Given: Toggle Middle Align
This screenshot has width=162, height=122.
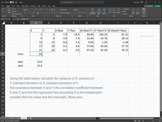Looking at the screenshot, I should [50, 10].
